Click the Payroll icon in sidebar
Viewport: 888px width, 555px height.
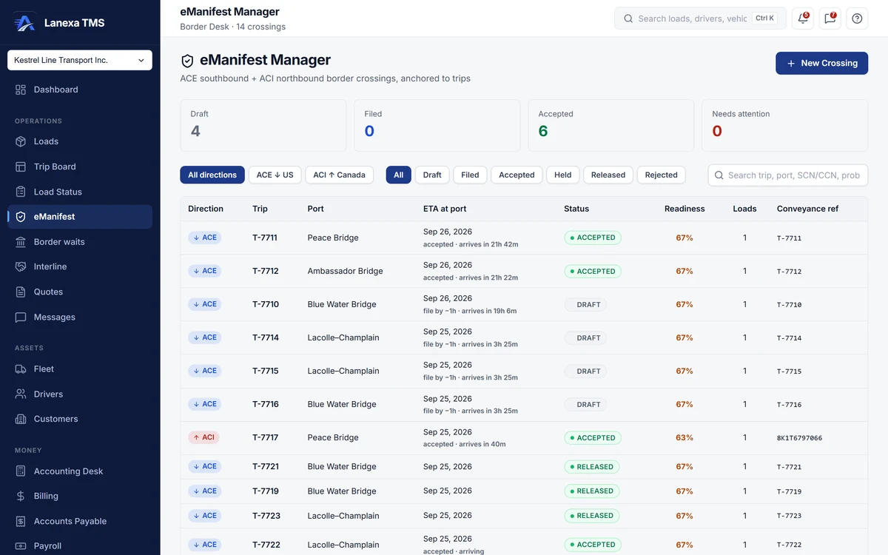[21, 546]
